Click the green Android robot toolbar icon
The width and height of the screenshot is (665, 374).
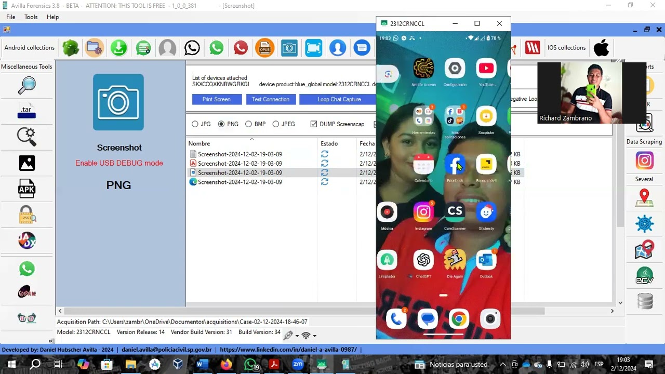(71, 48)
